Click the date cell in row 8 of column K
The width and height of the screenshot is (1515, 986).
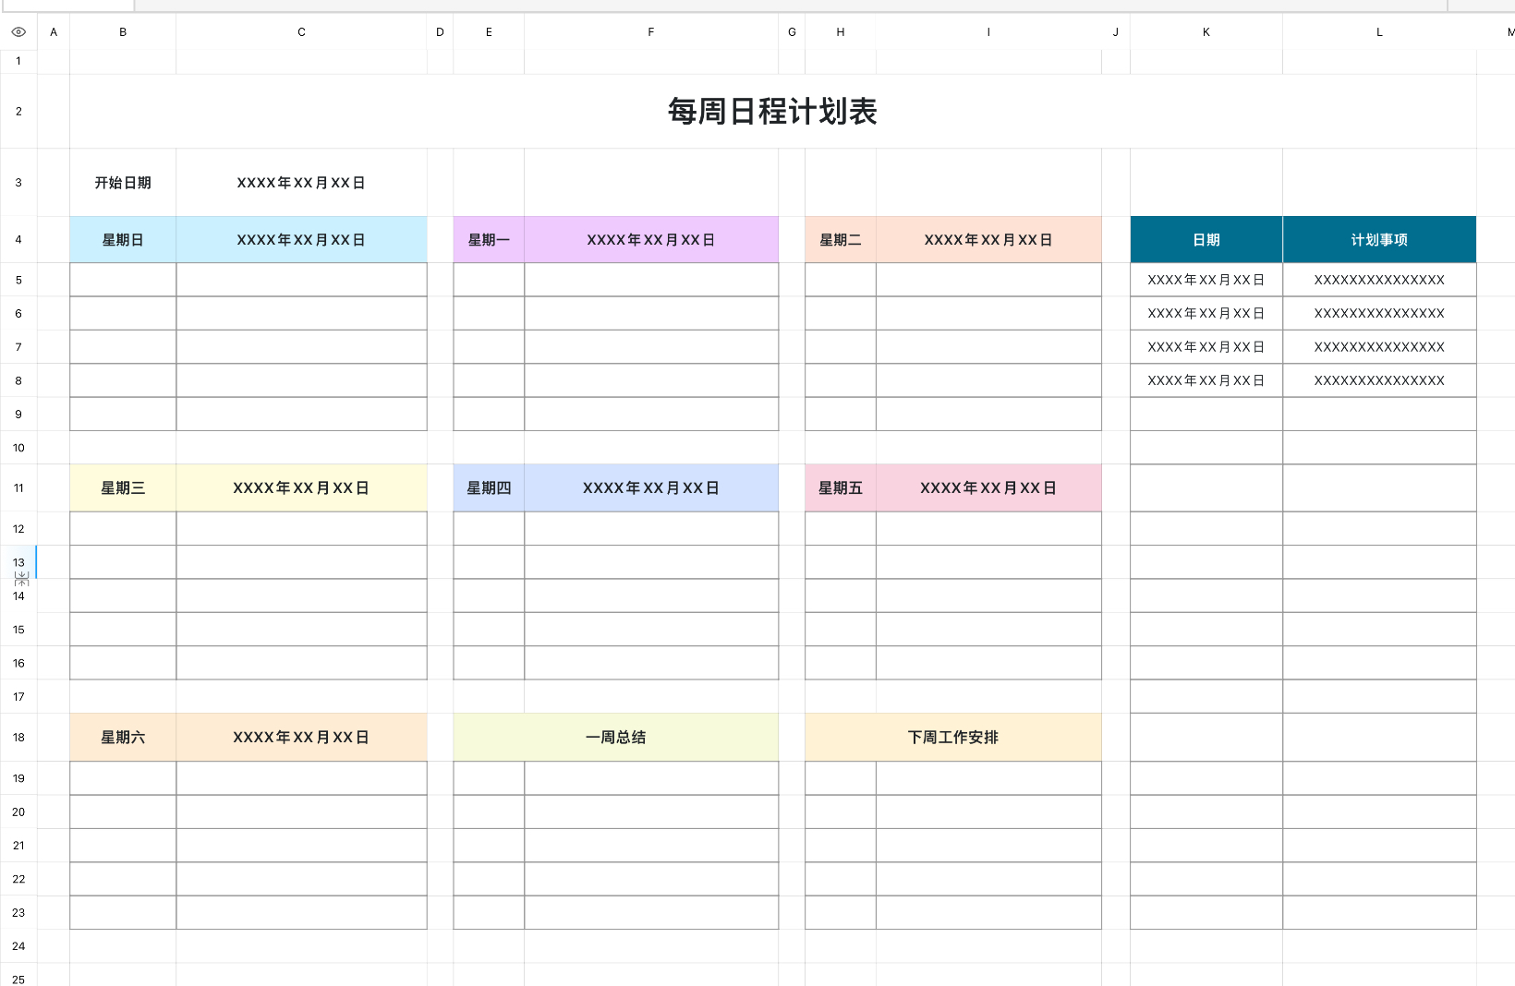click(x=1206, y=380)
